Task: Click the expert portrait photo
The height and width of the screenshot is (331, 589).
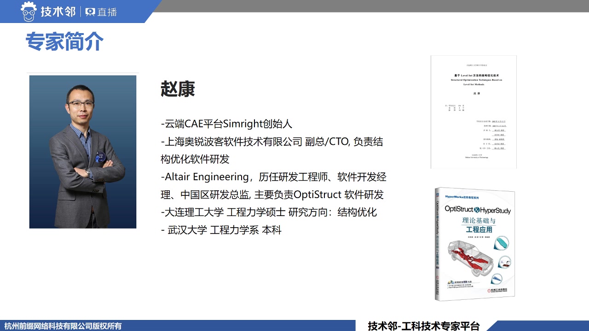Action: coord(83,152)
